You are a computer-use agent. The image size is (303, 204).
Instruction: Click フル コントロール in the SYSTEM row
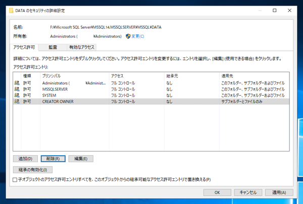123,95
